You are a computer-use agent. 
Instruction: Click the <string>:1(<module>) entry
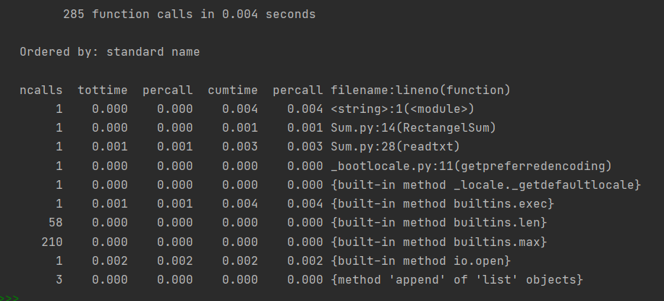tap(402, 109)
